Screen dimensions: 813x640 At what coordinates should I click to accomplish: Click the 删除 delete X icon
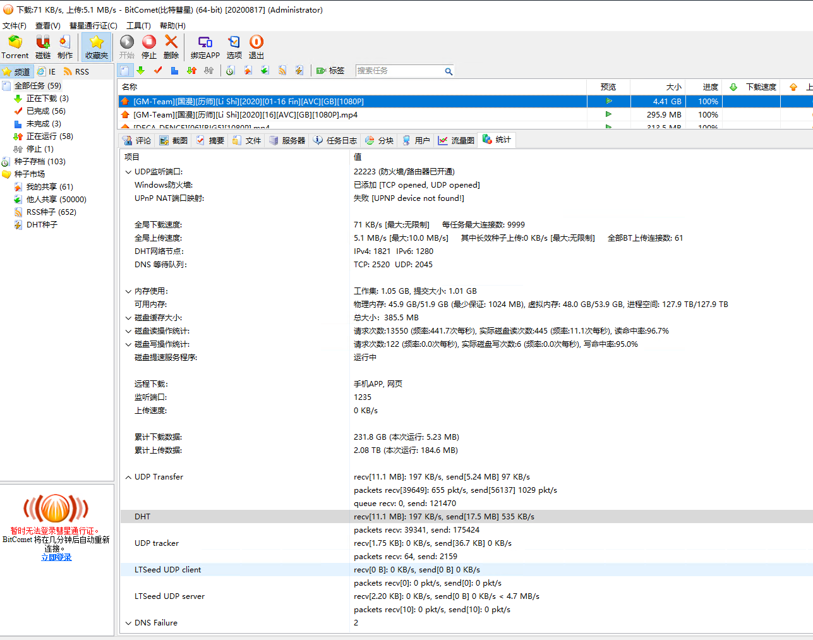[171, 47]
